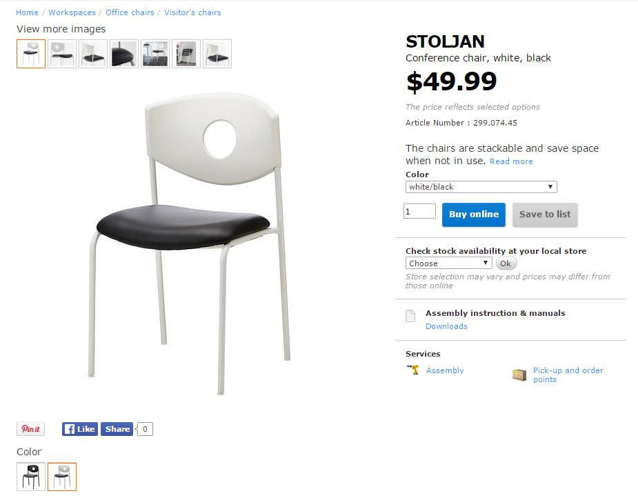Image resolution: width=638 pixels, height=498 pixels.
Task: Click the Facebook Share button
Action: (117, 429)
